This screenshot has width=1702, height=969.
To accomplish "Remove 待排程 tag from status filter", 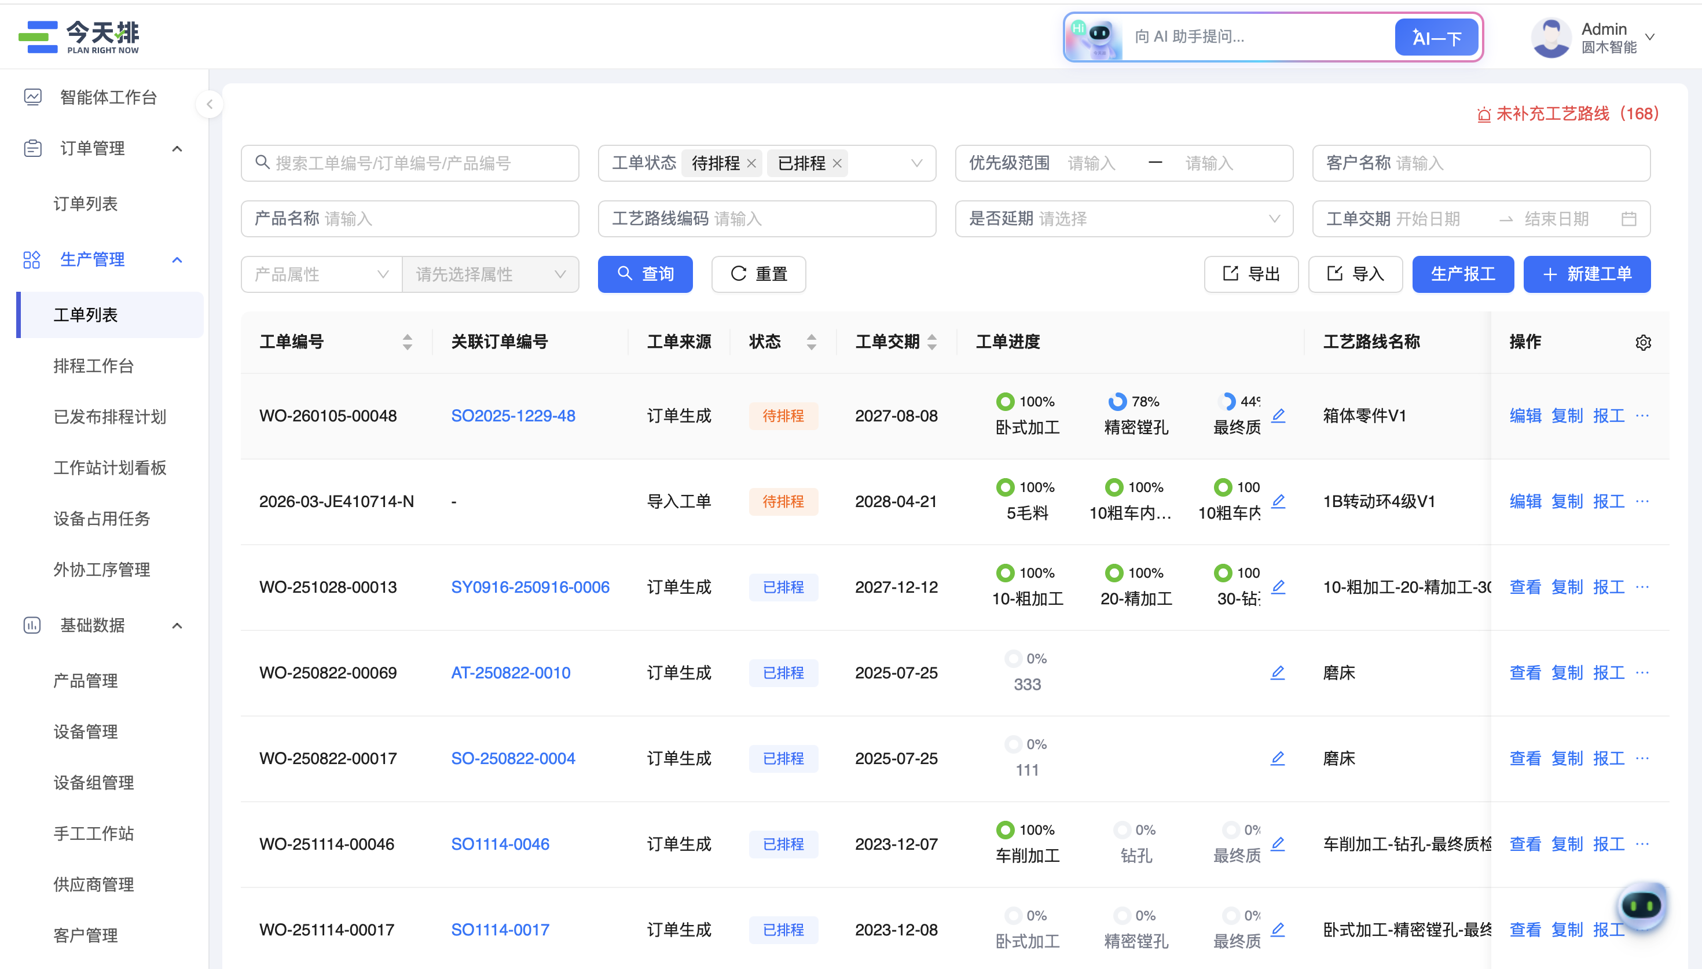I will (751, 163).
